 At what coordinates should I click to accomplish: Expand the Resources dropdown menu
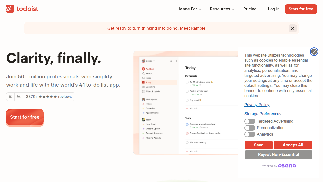click(x=223, y=9)
